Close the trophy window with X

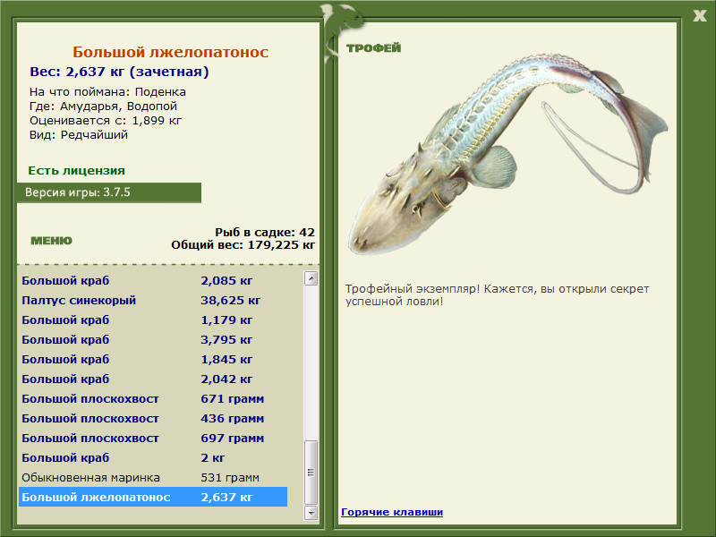click(x=699, y=14)
